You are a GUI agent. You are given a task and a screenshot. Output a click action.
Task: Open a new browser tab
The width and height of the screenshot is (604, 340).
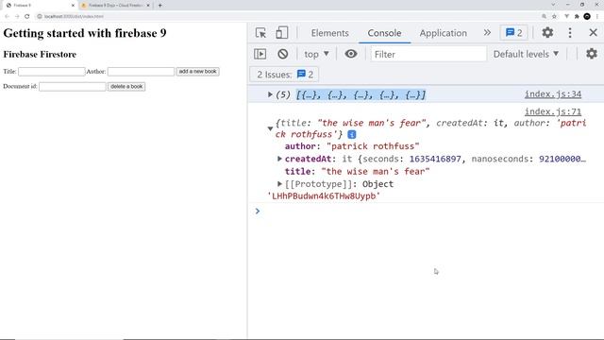point(159,6)
